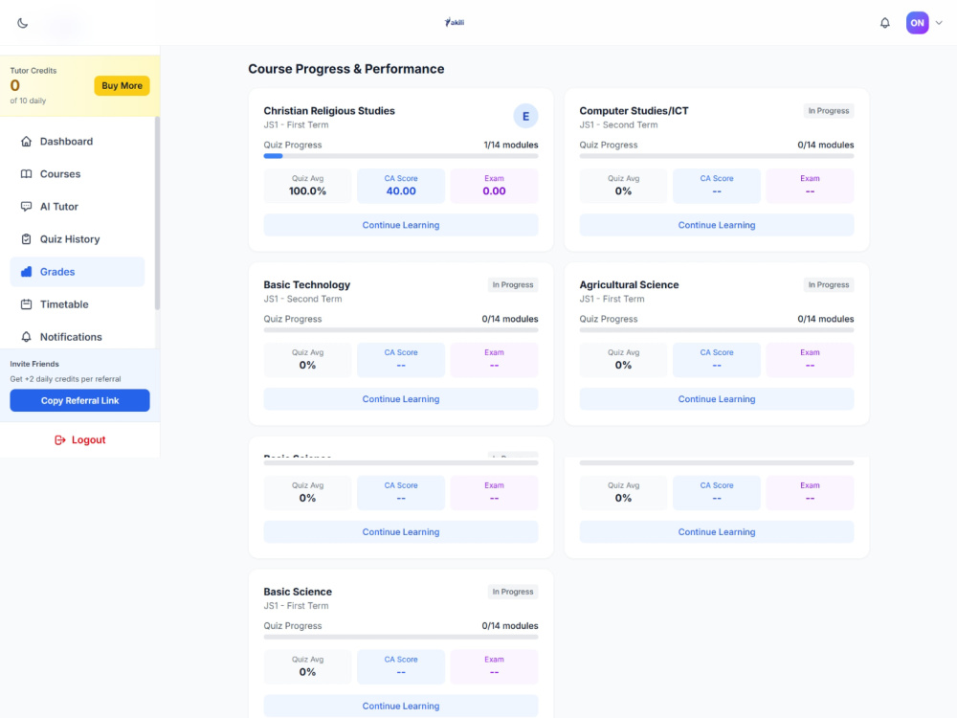This screenshot has width=957, height=718.
Task: Click the Courses book icon
Action: [x=26, y=174]
